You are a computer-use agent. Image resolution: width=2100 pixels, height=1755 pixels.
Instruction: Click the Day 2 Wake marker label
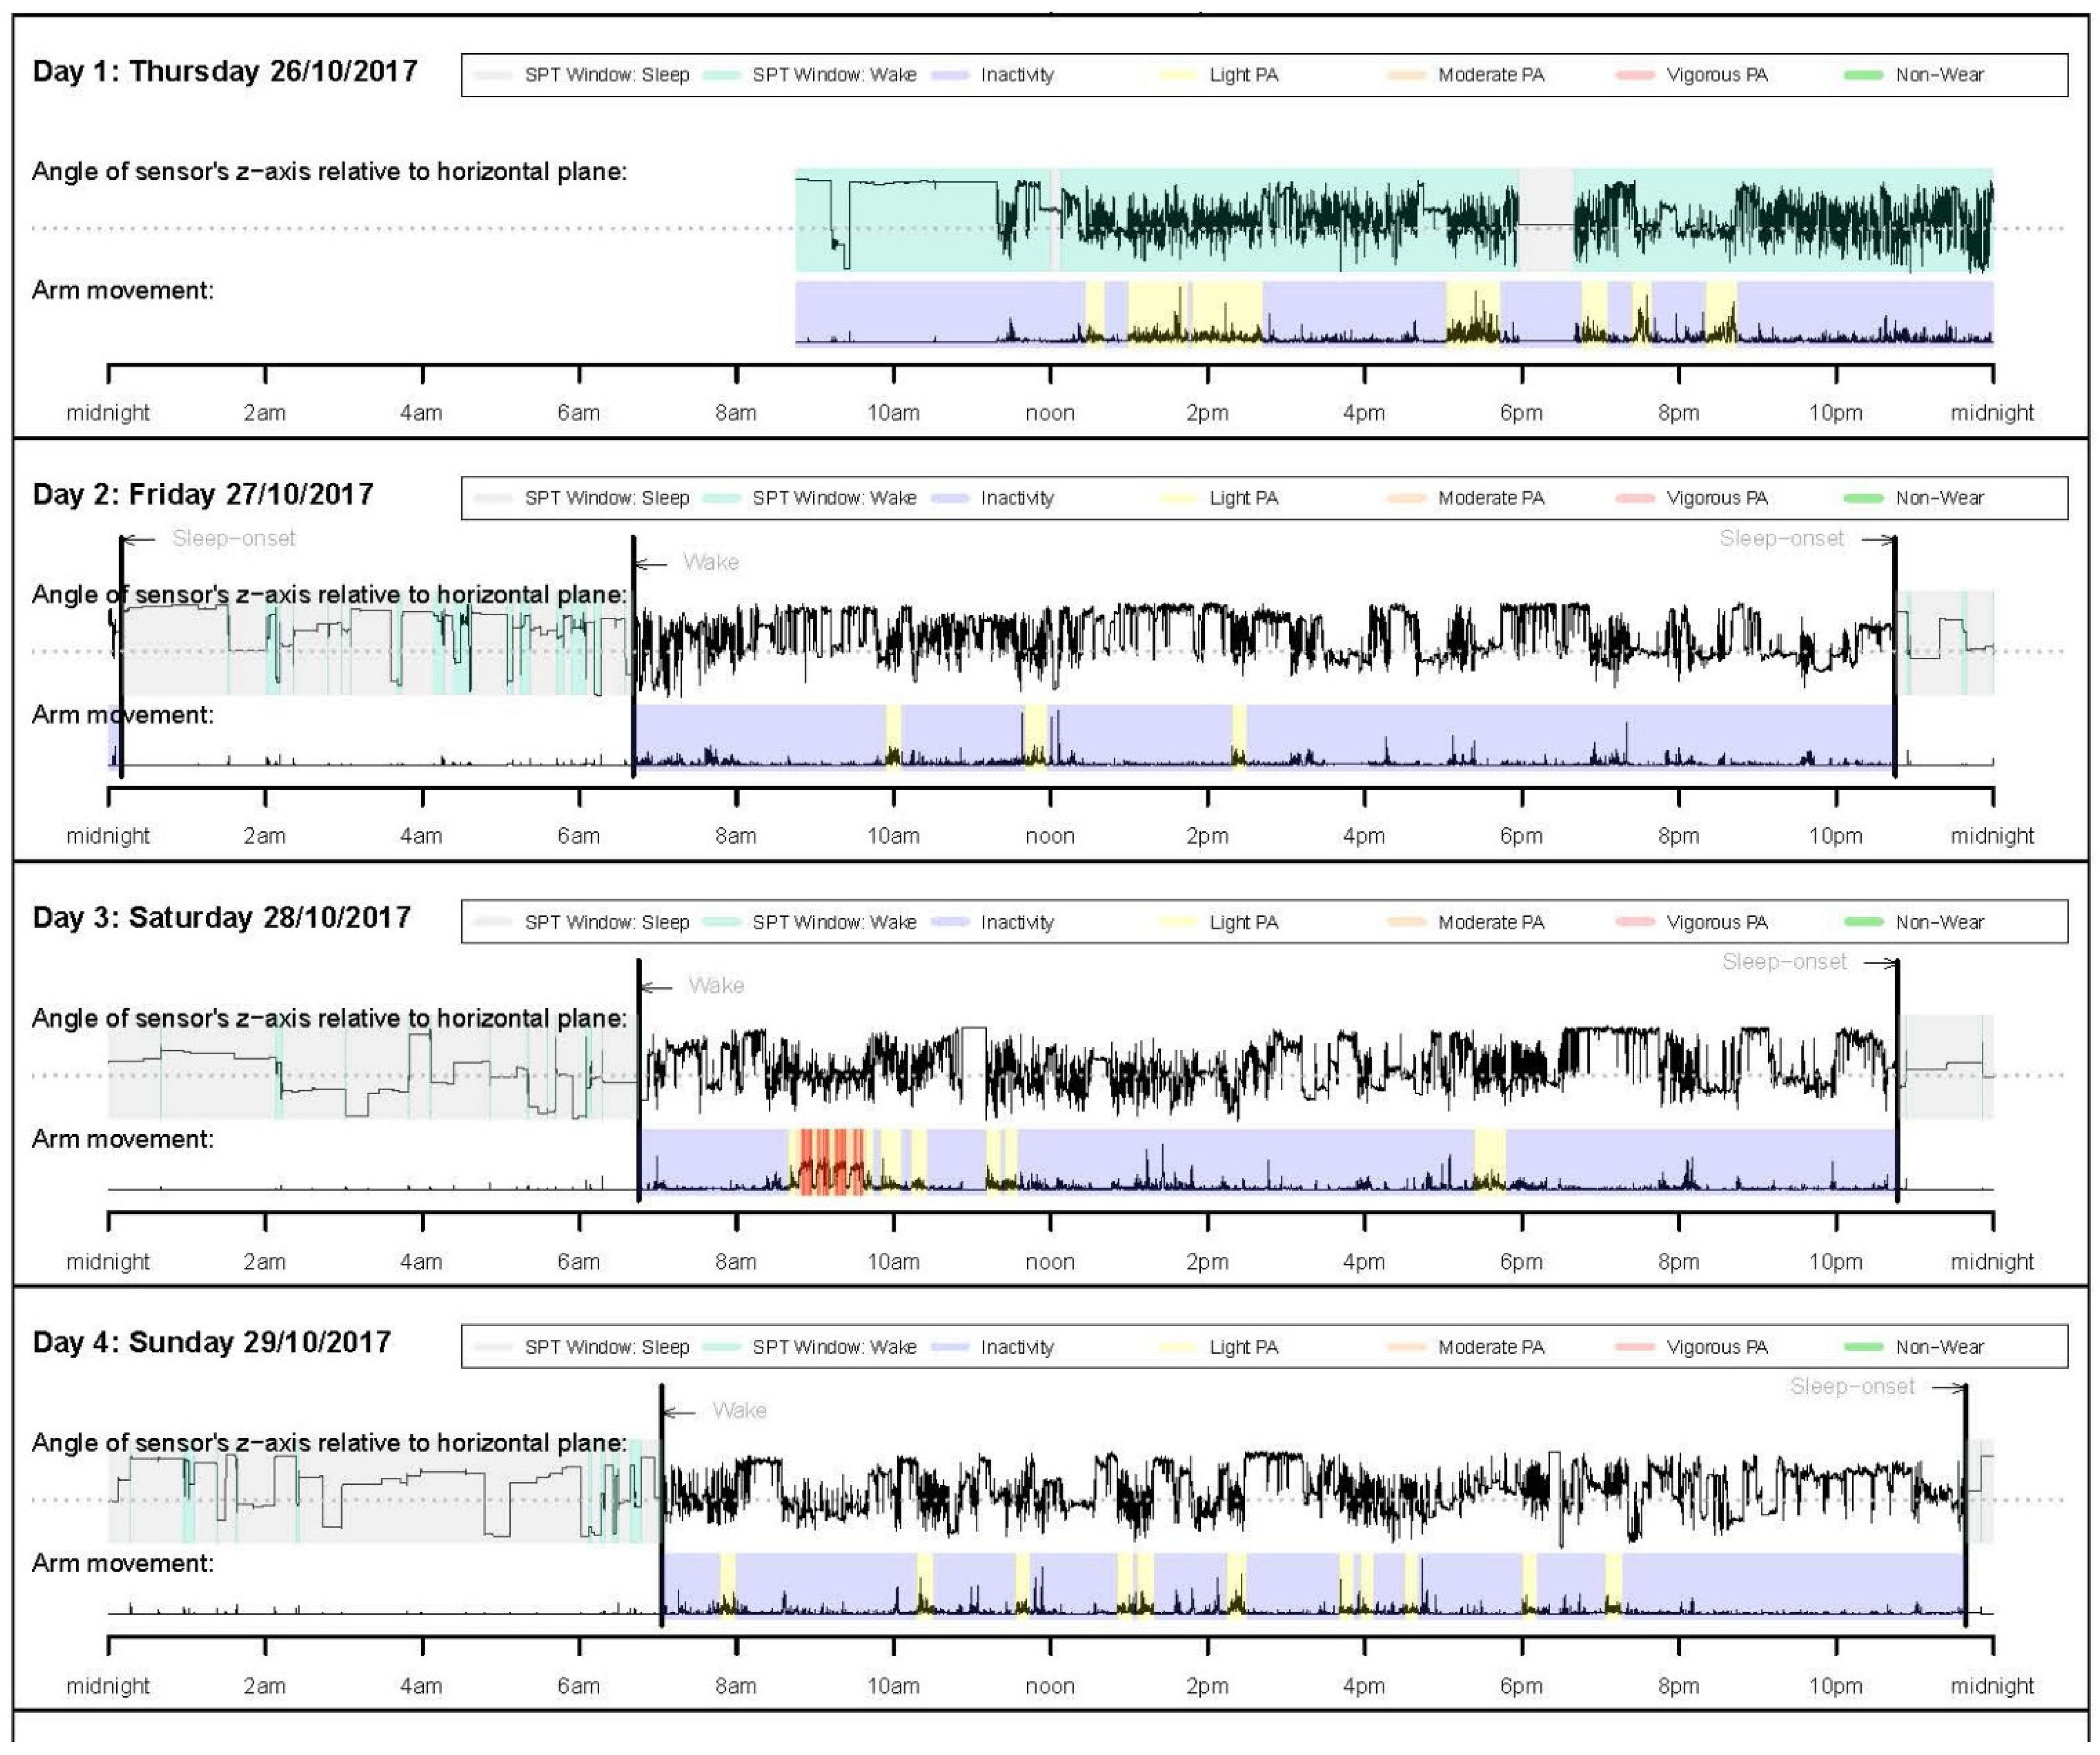coord(711,562)
